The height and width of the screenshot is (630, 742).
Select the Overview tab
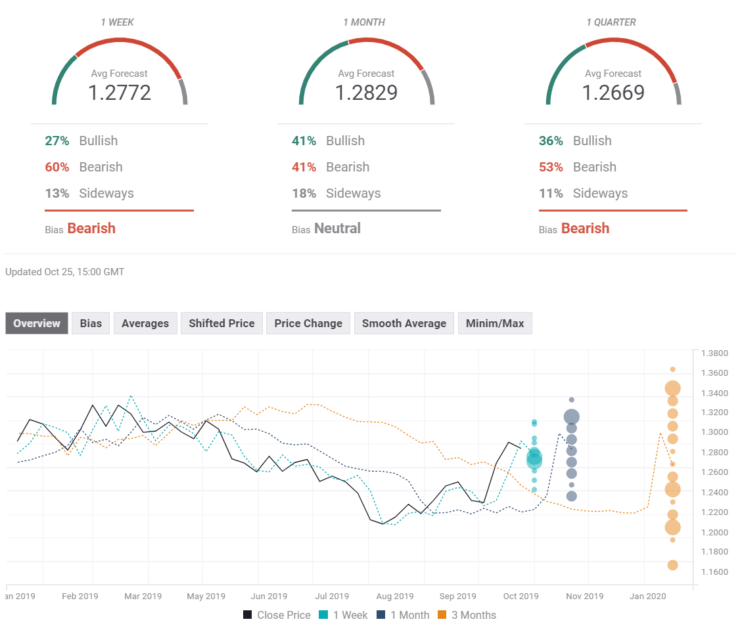35,323
